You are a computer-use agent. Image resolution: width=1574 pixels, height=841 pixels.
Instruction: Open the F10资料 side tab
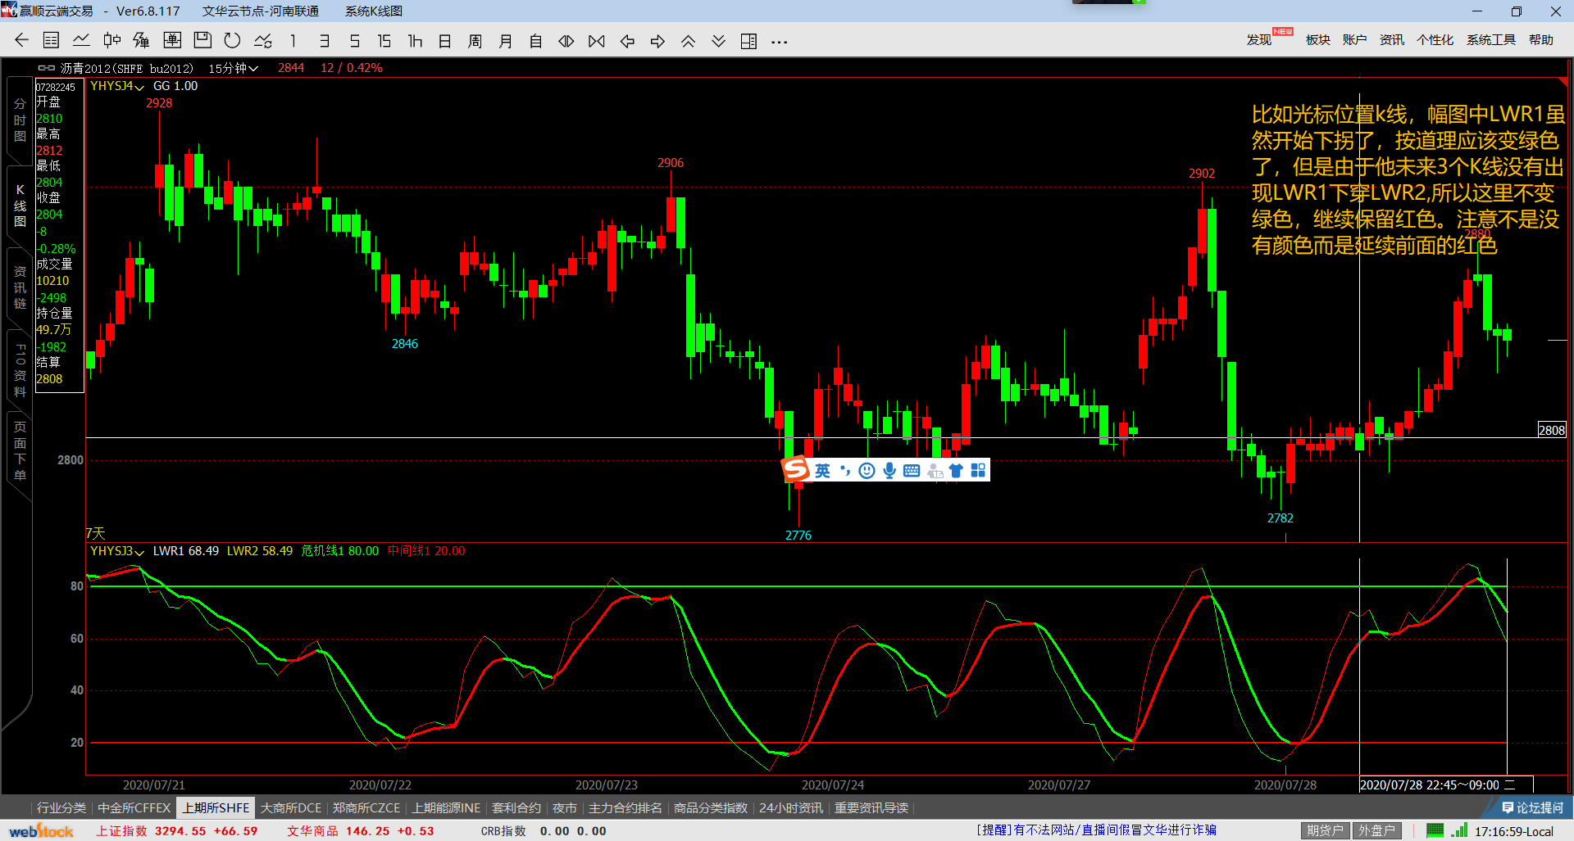20,370
